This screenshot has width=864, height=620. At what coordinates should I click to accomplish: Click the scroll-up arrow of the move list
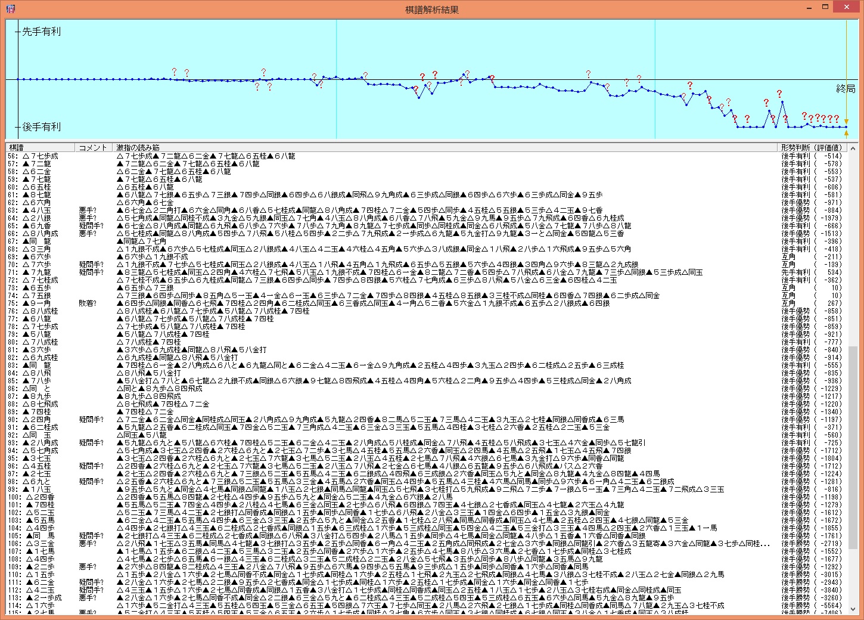click(x=853, y=148)
